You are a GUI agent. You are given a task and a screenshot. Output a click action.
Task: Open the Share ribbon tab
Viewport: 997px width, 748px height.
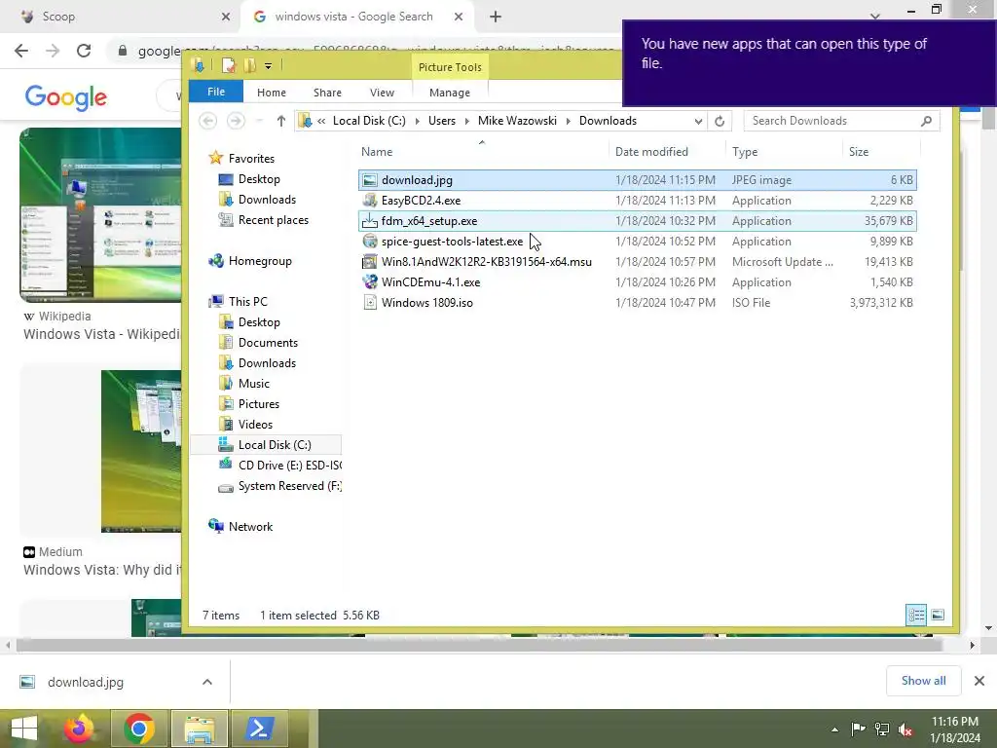pyautogui.click(x=327, y=93)
